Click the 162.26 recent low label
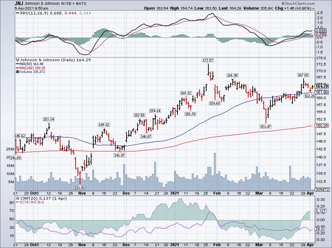Screen dimensions: 332x248 (309, 96)
